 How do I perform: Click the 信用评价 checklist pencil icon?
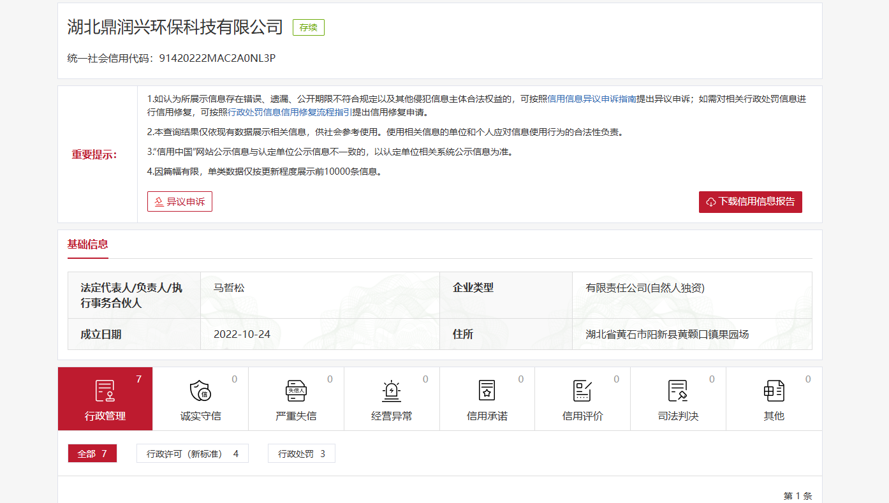click(x=582, y=390)
